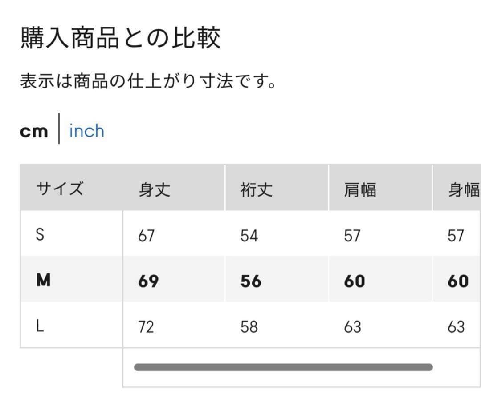Click the サイズ column header
Image resolution: width=481 pixels, height=394 pixels.
click(60, 189)
